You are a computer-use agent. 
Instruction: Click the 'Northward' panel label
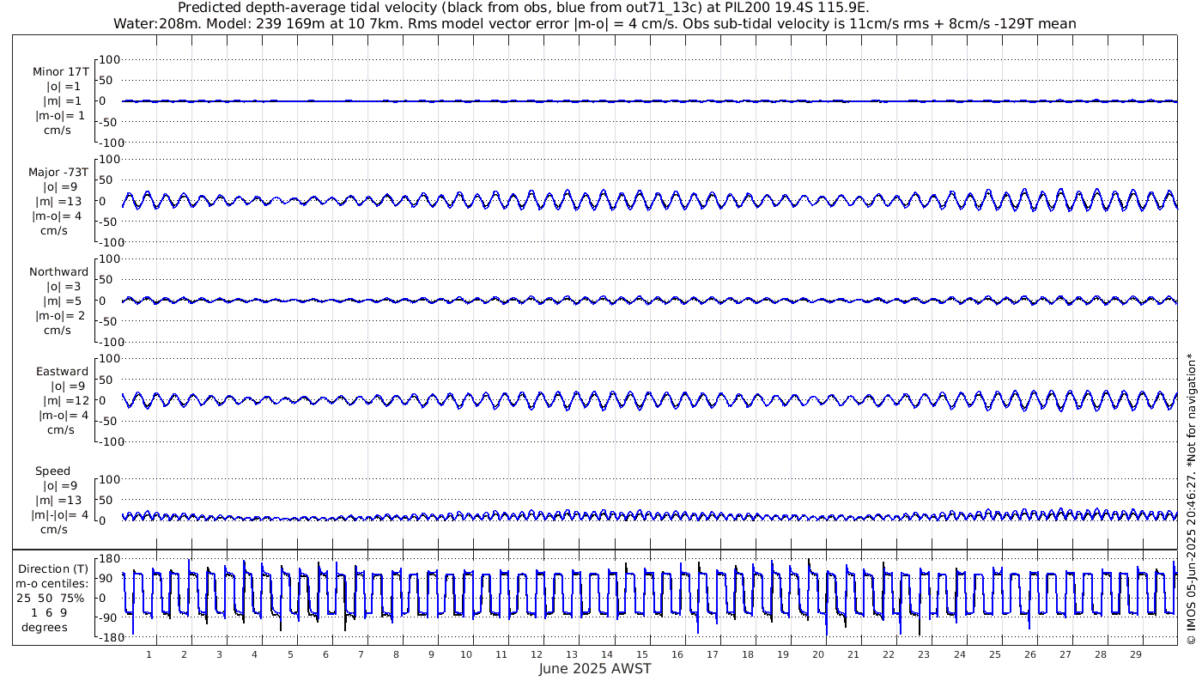pos(59,272)
